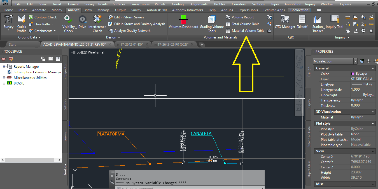The height and width of the screenshot is (189, 378).
Task: Open the QTO Manager
Action: 285,22
